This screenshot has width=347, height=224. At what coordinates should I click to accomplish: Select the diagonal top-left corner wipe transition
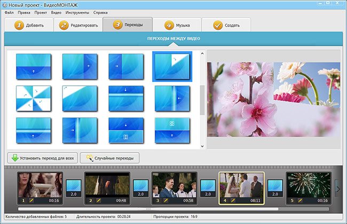[80, 98]
